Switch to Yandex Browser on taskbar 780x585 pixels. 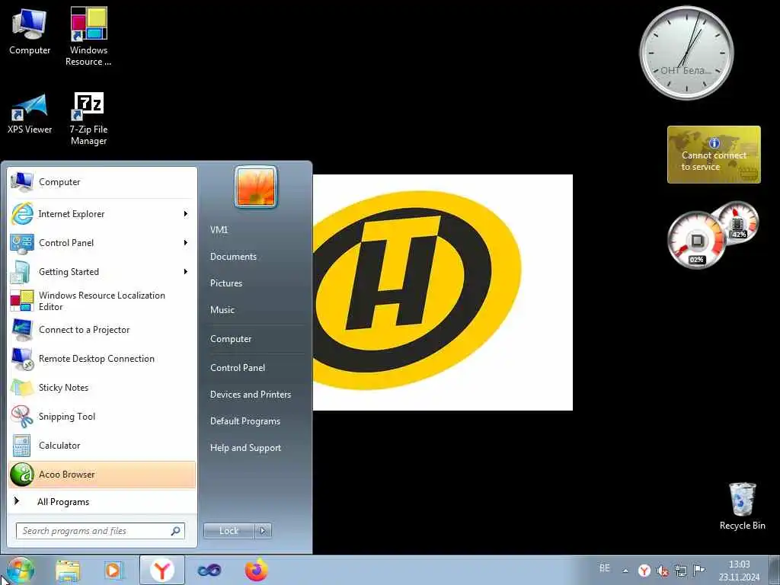[161, 570]
